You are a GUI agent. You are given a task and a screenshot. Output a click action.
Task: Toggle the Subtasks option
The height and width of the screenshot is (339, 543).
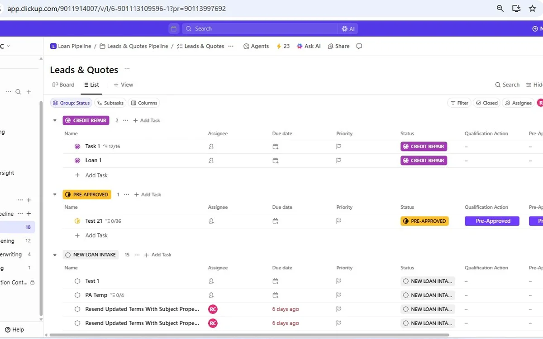pyautogui.click(x=110, y=103)
